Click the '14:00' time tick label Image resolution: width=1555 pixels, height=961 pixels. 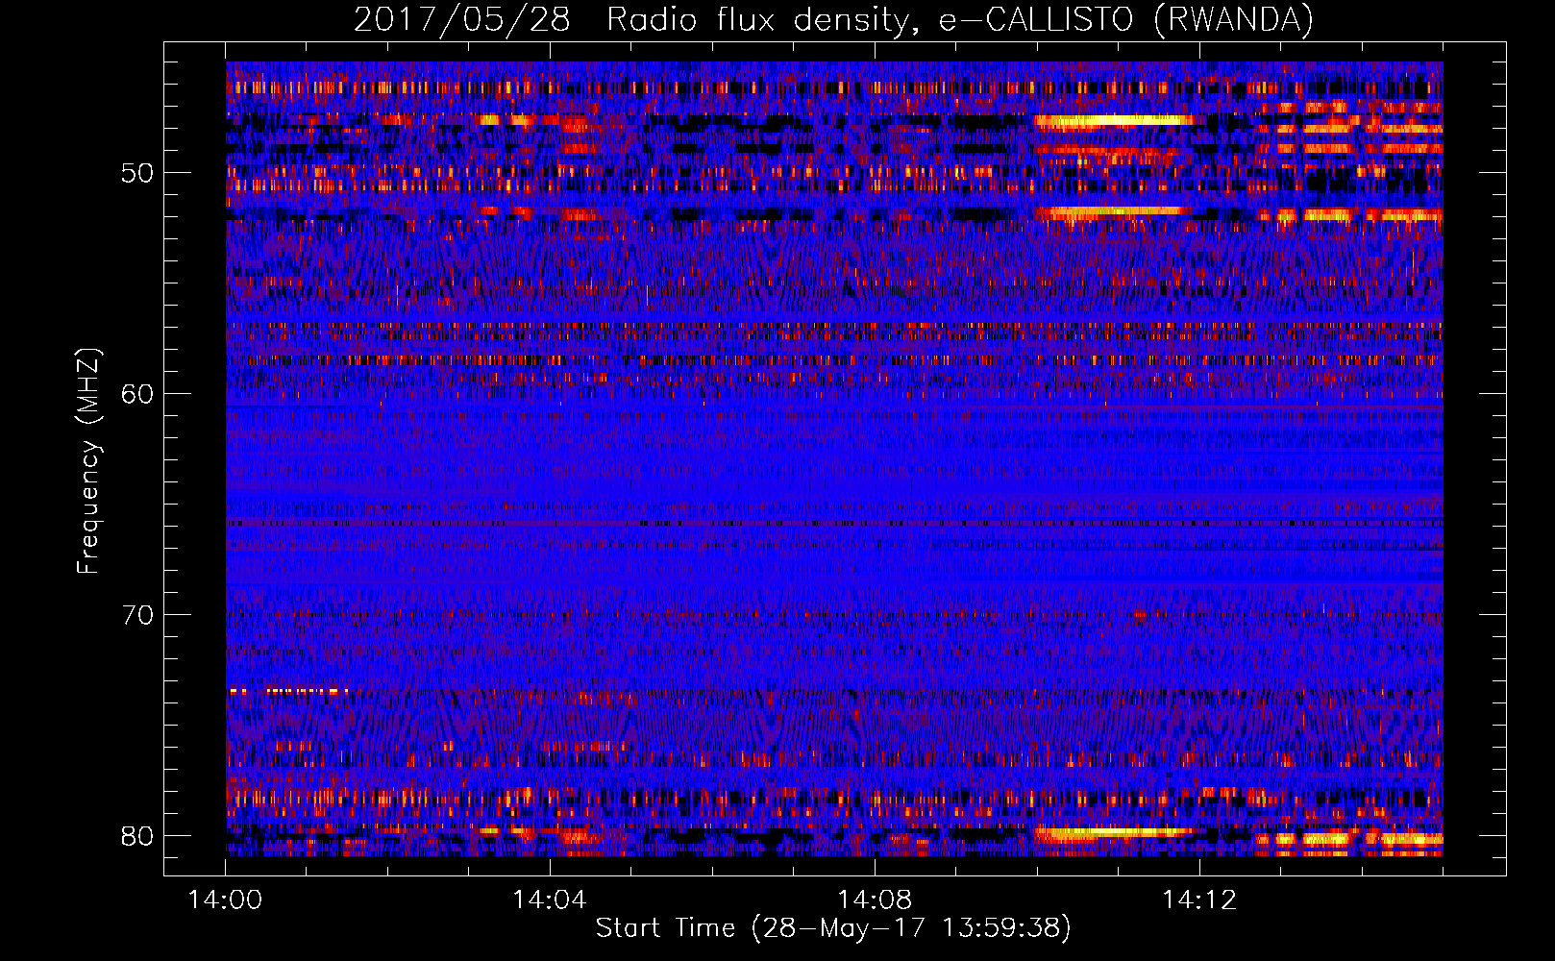click(225, 900)
